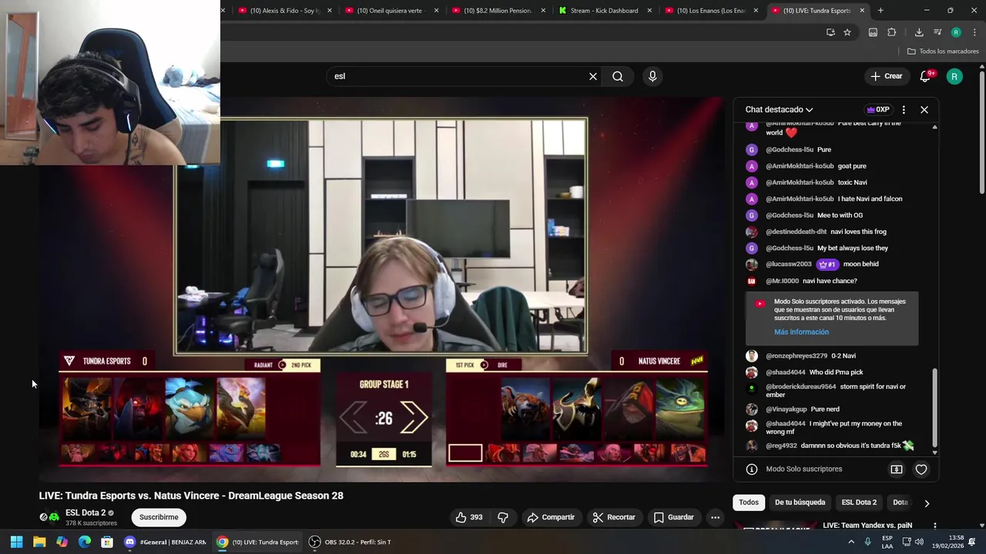
Task: Open volume control in system tray
Action: tap(919, 542)
